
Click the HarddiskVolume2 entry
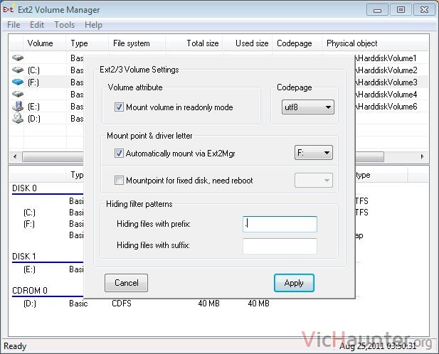(386, 70)
